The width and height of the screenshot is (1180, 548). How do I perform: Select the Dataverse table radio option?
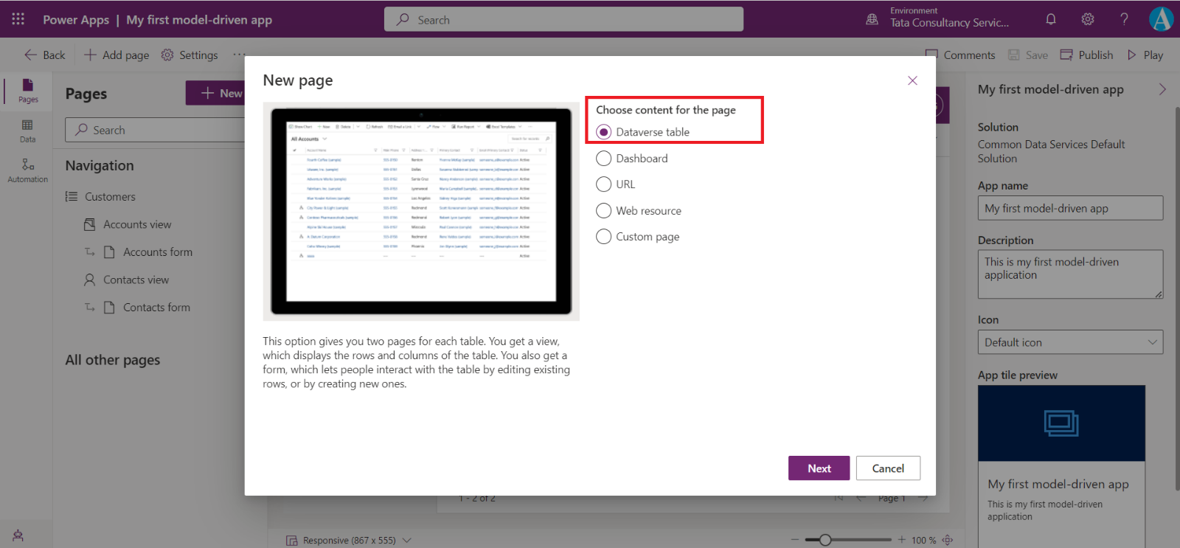(604, 132)
